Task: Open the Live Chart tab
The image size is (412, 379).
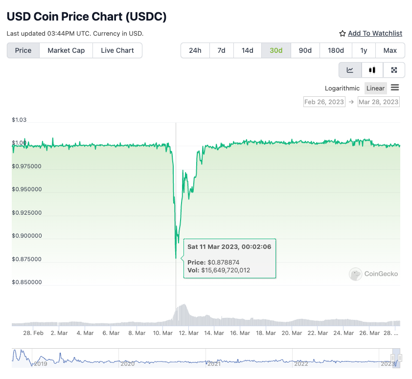Action: [x=117, y=50]
